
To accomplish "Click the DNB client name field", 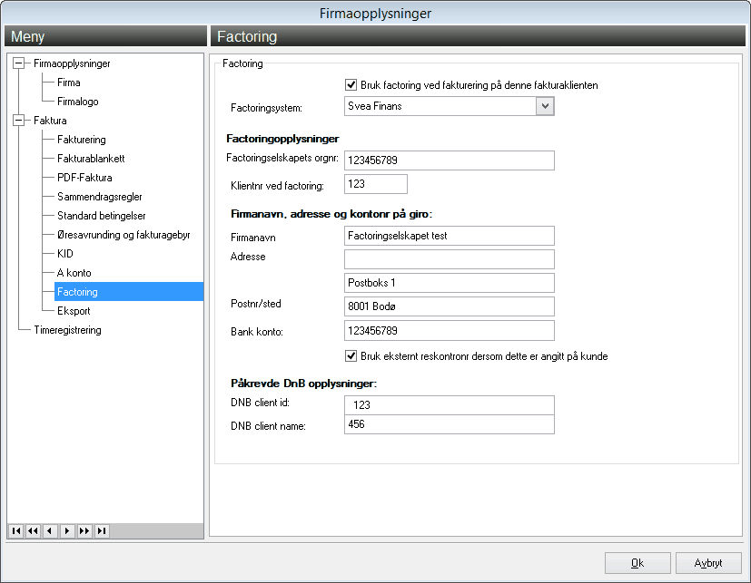I will [450, 424].
